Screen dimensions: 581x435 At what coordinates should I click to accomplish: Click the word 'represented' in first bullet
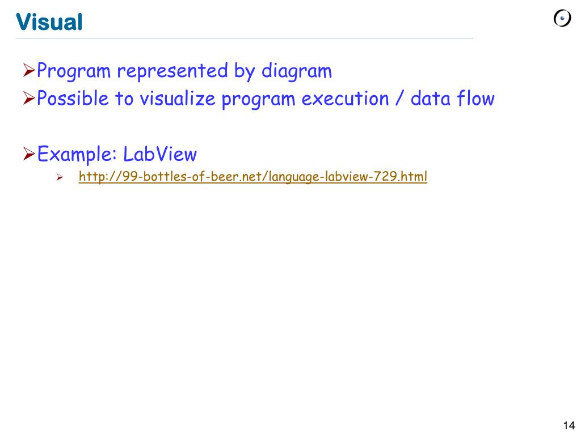point(172,71)
